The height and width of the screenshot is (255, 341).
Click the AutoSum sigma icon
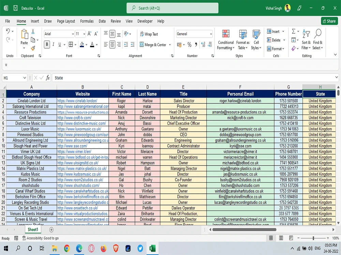coord(294,31)
